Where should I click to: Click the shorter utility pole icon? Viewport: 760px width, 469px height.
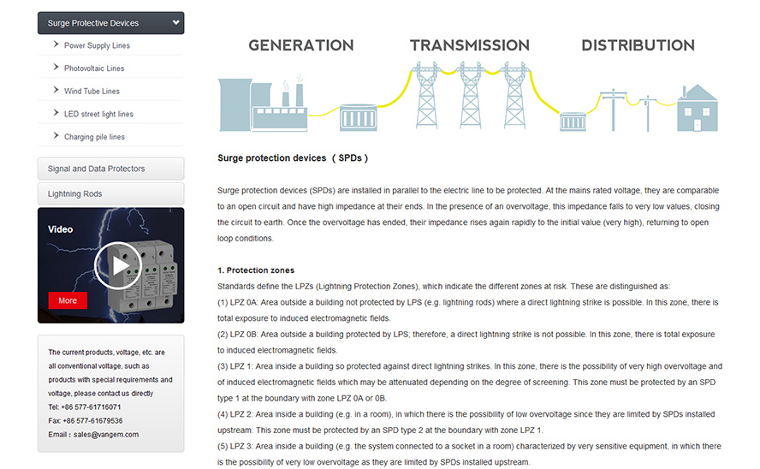(x=648, y=114)
